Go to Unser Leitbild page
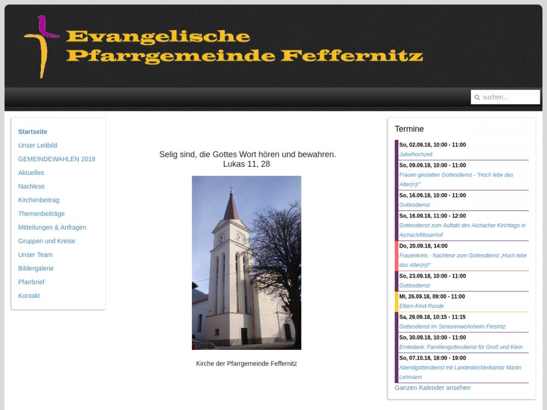The image size is (547, 410). point(38,145)
